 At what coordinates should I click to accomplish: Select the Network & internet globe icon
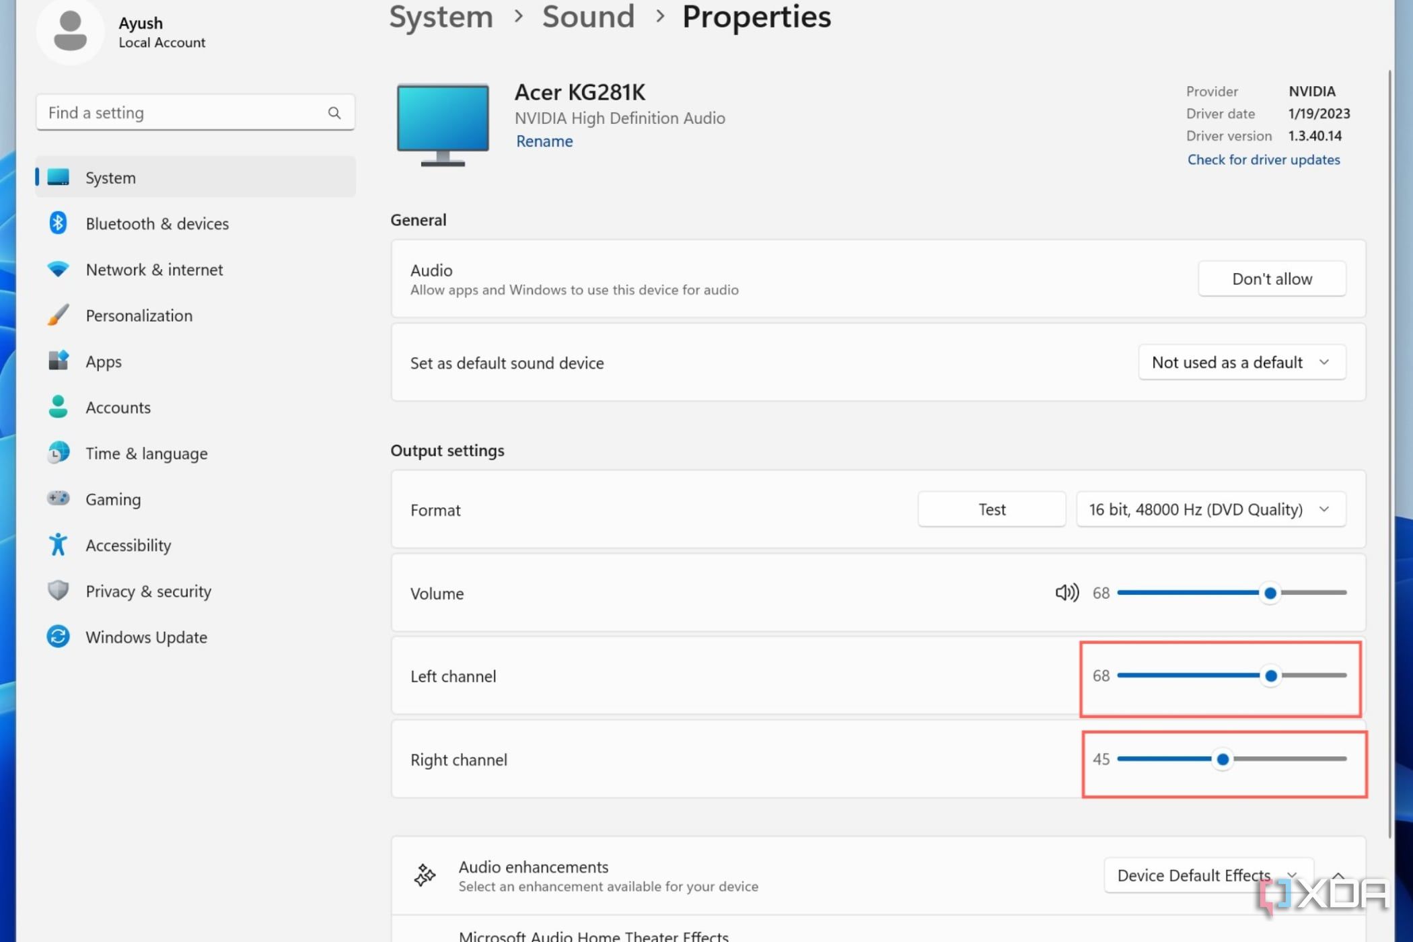coord(59,269)
